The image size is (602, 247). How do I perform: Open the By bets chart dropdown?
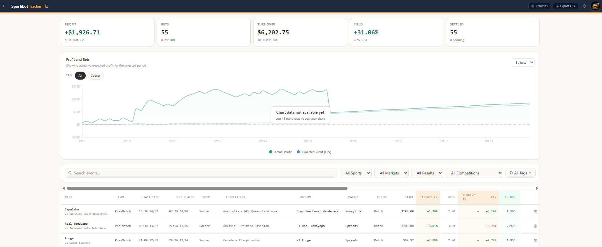click(523, 63)
